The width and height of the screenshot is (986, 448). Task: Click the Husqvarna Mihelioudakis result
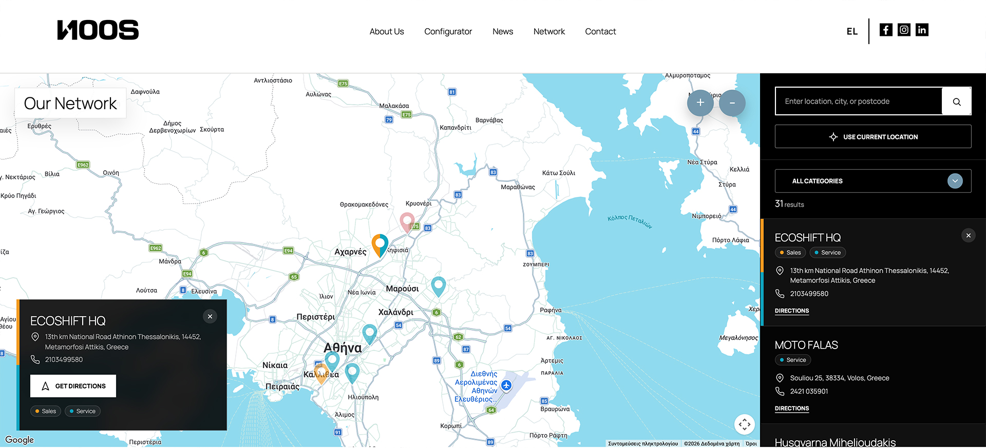(835, 442)
